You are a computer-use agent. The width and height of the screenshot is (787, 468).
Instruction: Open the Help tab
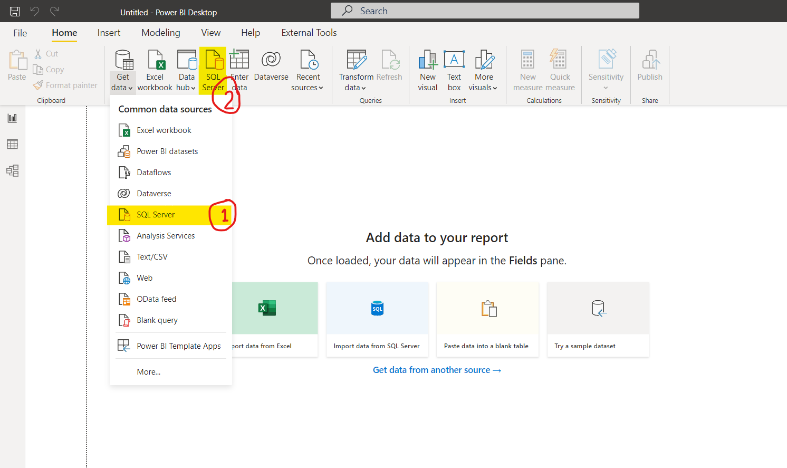pos(251,33)
